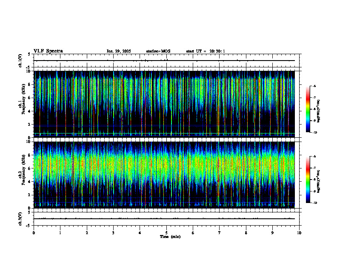Click the "5" tick label on the Time axis

tap(166, 233)
